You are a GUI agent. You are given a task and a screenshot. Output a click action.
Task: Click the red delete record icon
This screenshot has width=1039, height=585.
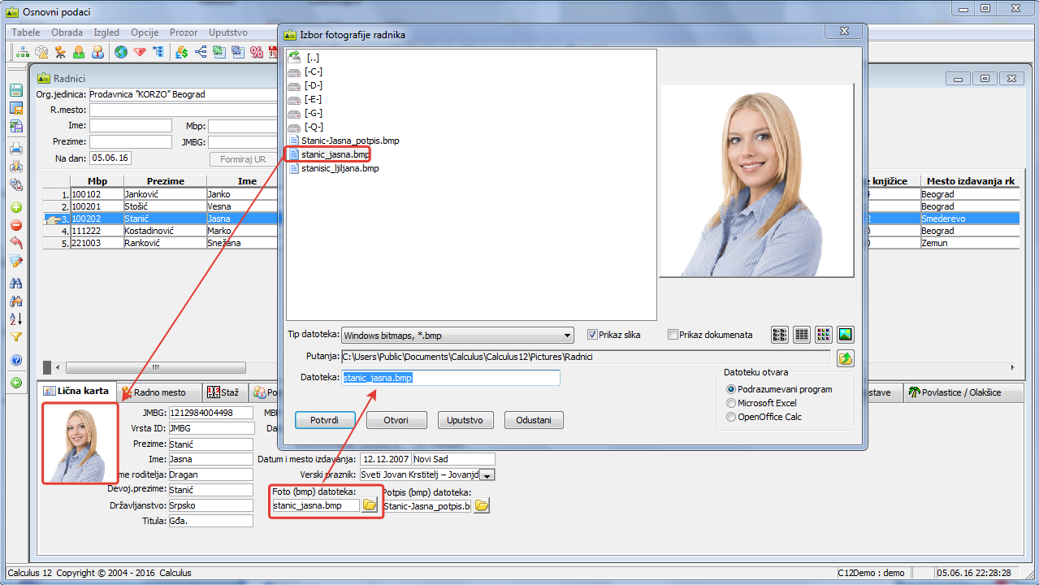(16, 225)
